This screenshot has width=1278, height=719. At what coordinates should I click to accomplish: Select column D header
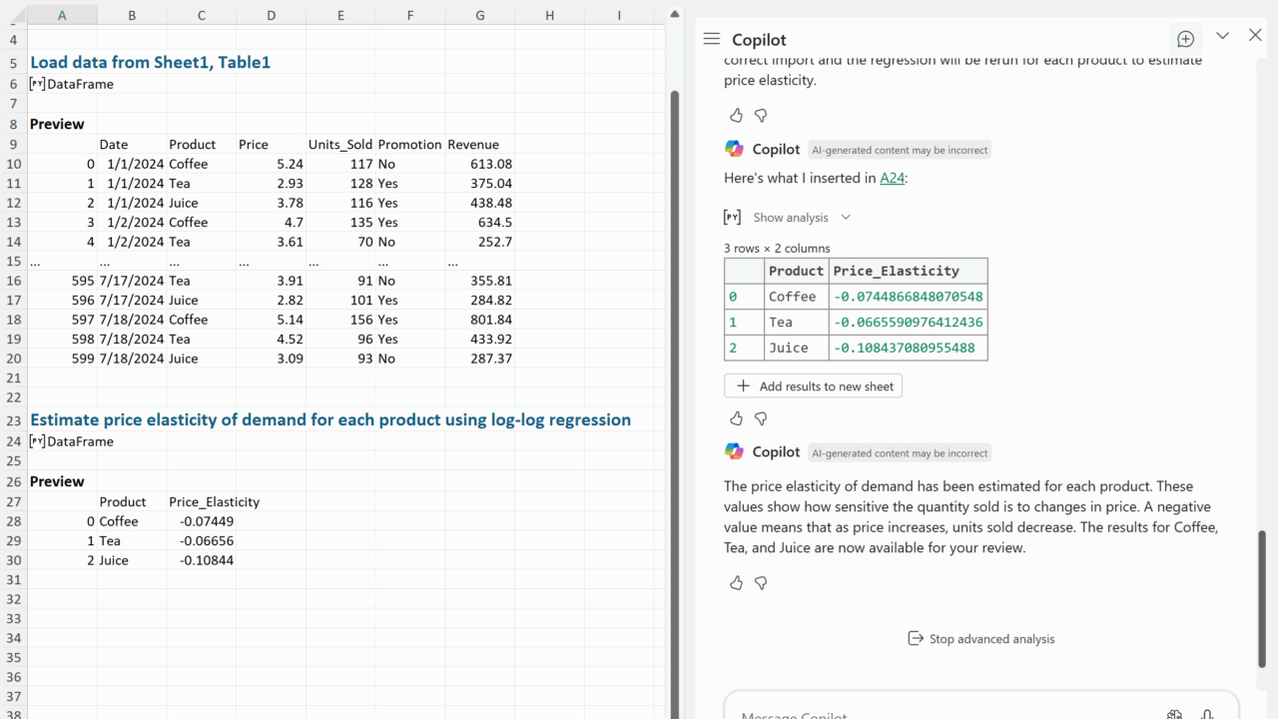click(x=271, y=15)
